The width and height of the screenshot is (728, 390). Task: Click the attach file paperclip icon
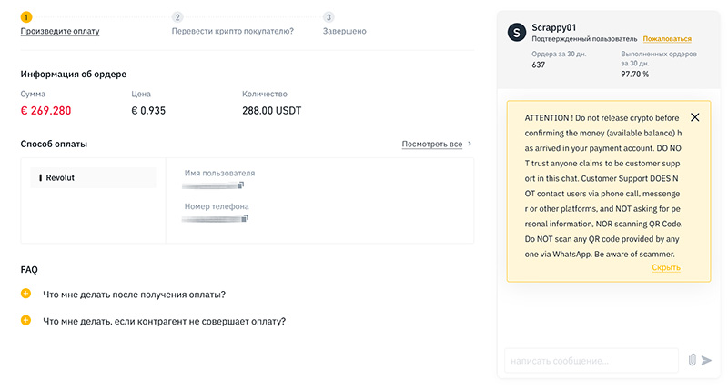[692, 360]
